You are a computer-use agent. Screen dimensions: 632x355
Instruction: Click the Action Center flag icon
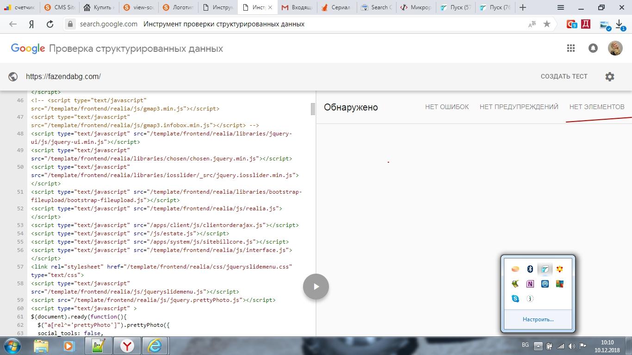coord(583,346)
